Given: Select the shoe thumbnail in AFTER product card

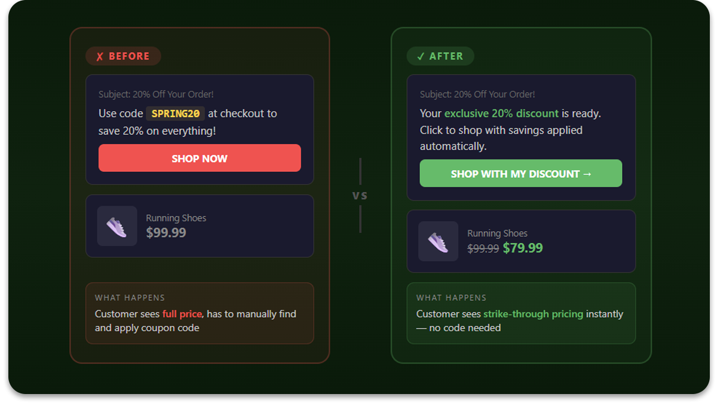Looking at the screenshot, I should [438, 241].
